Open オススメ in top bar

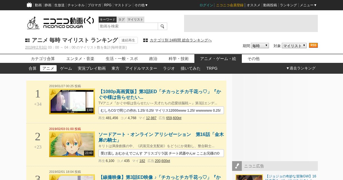254,5
